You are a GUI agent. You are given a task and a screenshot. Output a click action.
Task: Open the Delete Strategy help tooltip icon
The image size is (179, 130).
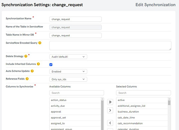point(26,56)
